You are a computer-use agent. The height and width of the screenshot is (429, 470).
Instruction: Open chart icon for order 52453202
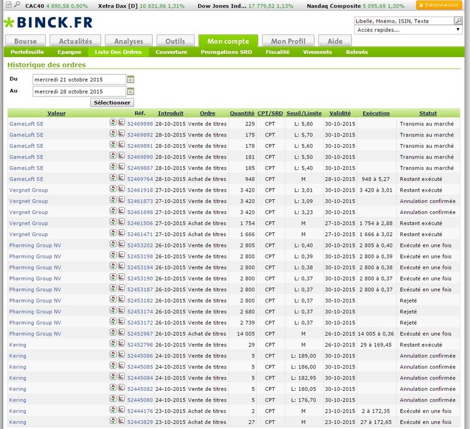pyautogui.click(x=122, y=245)
